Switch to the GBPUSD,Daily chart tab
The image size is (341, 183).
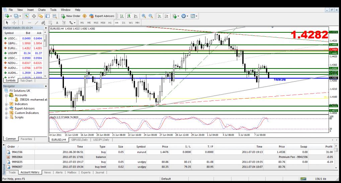coord(79,140)
